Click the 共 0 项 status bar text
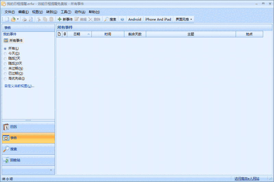The image size is (274, 182). click(8, 179)
